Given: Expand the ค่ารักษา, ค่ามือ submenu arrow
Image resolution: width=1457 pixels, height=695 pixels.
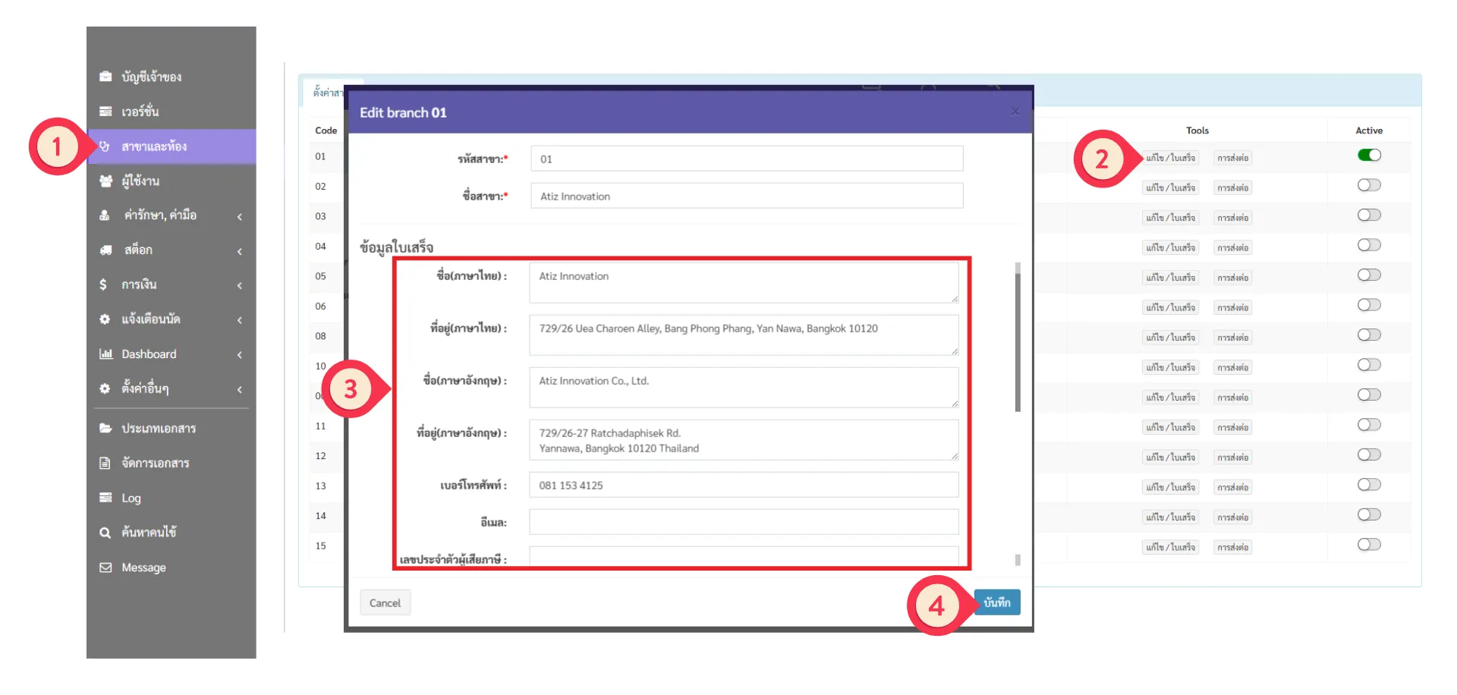Looking at the screenshot, I should click(x=240, y=217).
